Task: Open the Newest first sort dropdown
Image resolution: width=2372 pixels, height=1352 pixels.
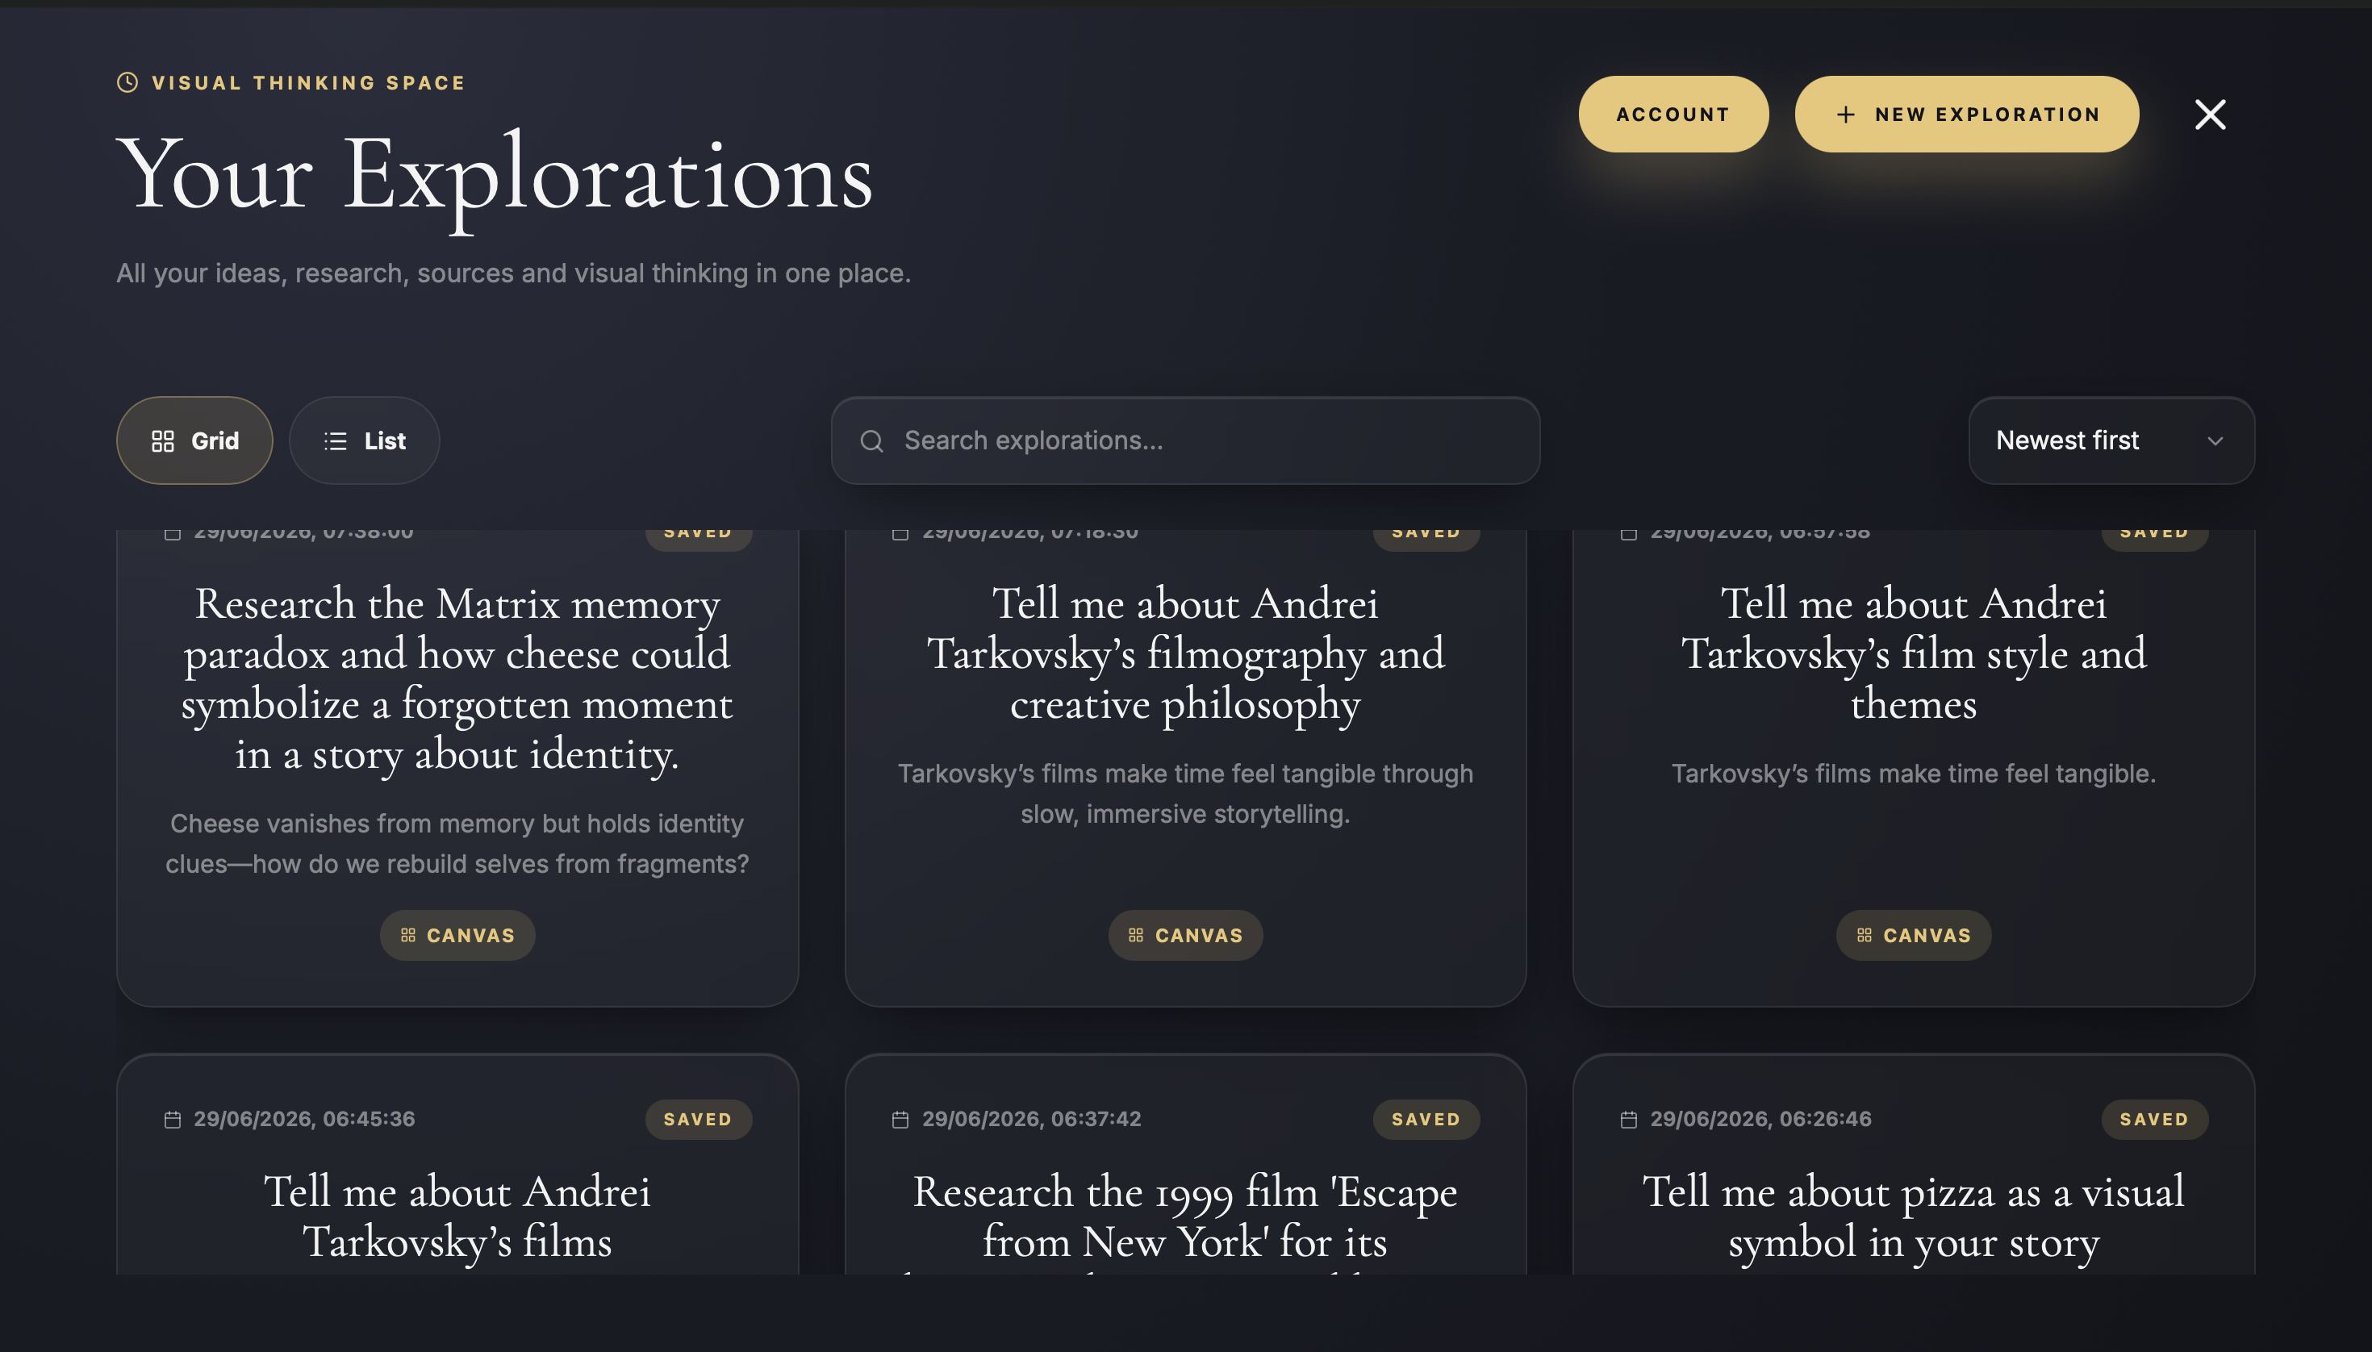Action: [x=2111, y=440]
